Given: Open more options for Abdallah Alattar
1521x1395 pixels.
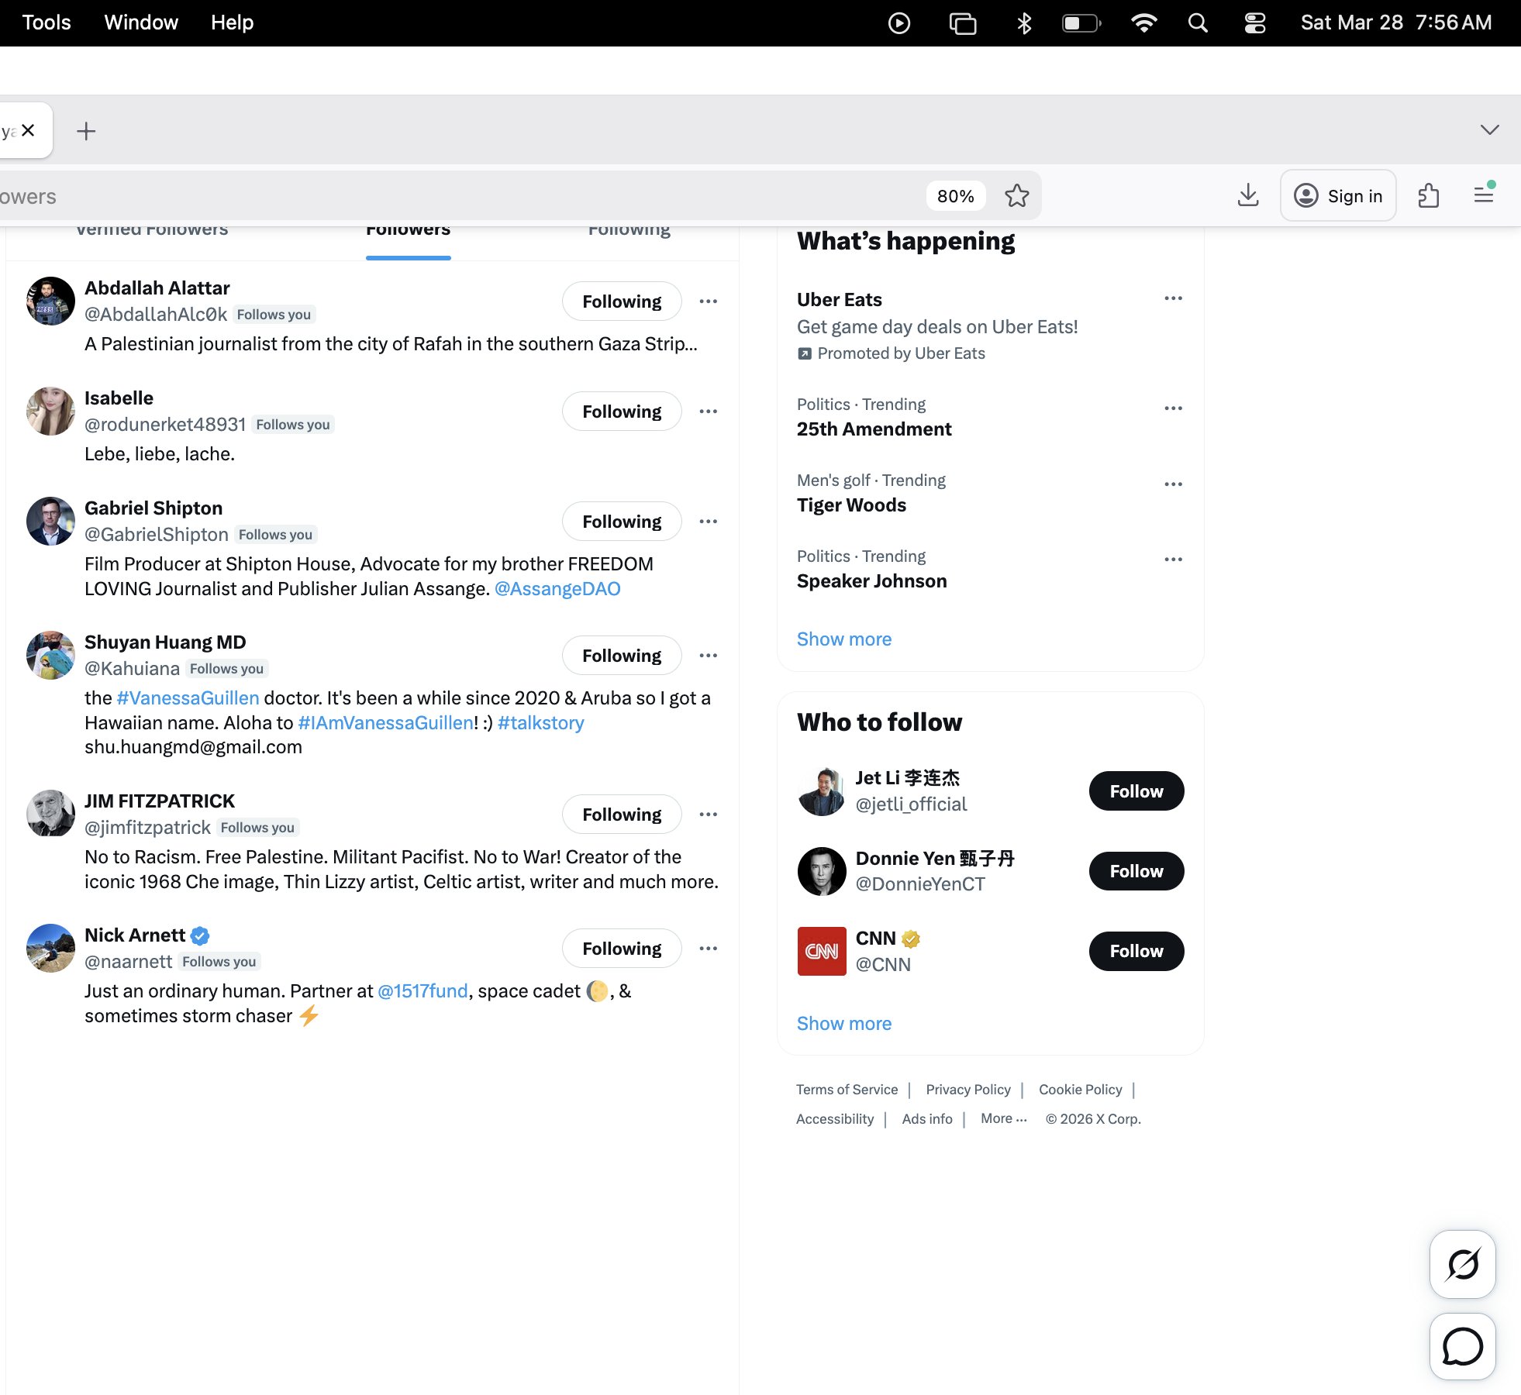Looking at the screenshot, I should [708, 301].
